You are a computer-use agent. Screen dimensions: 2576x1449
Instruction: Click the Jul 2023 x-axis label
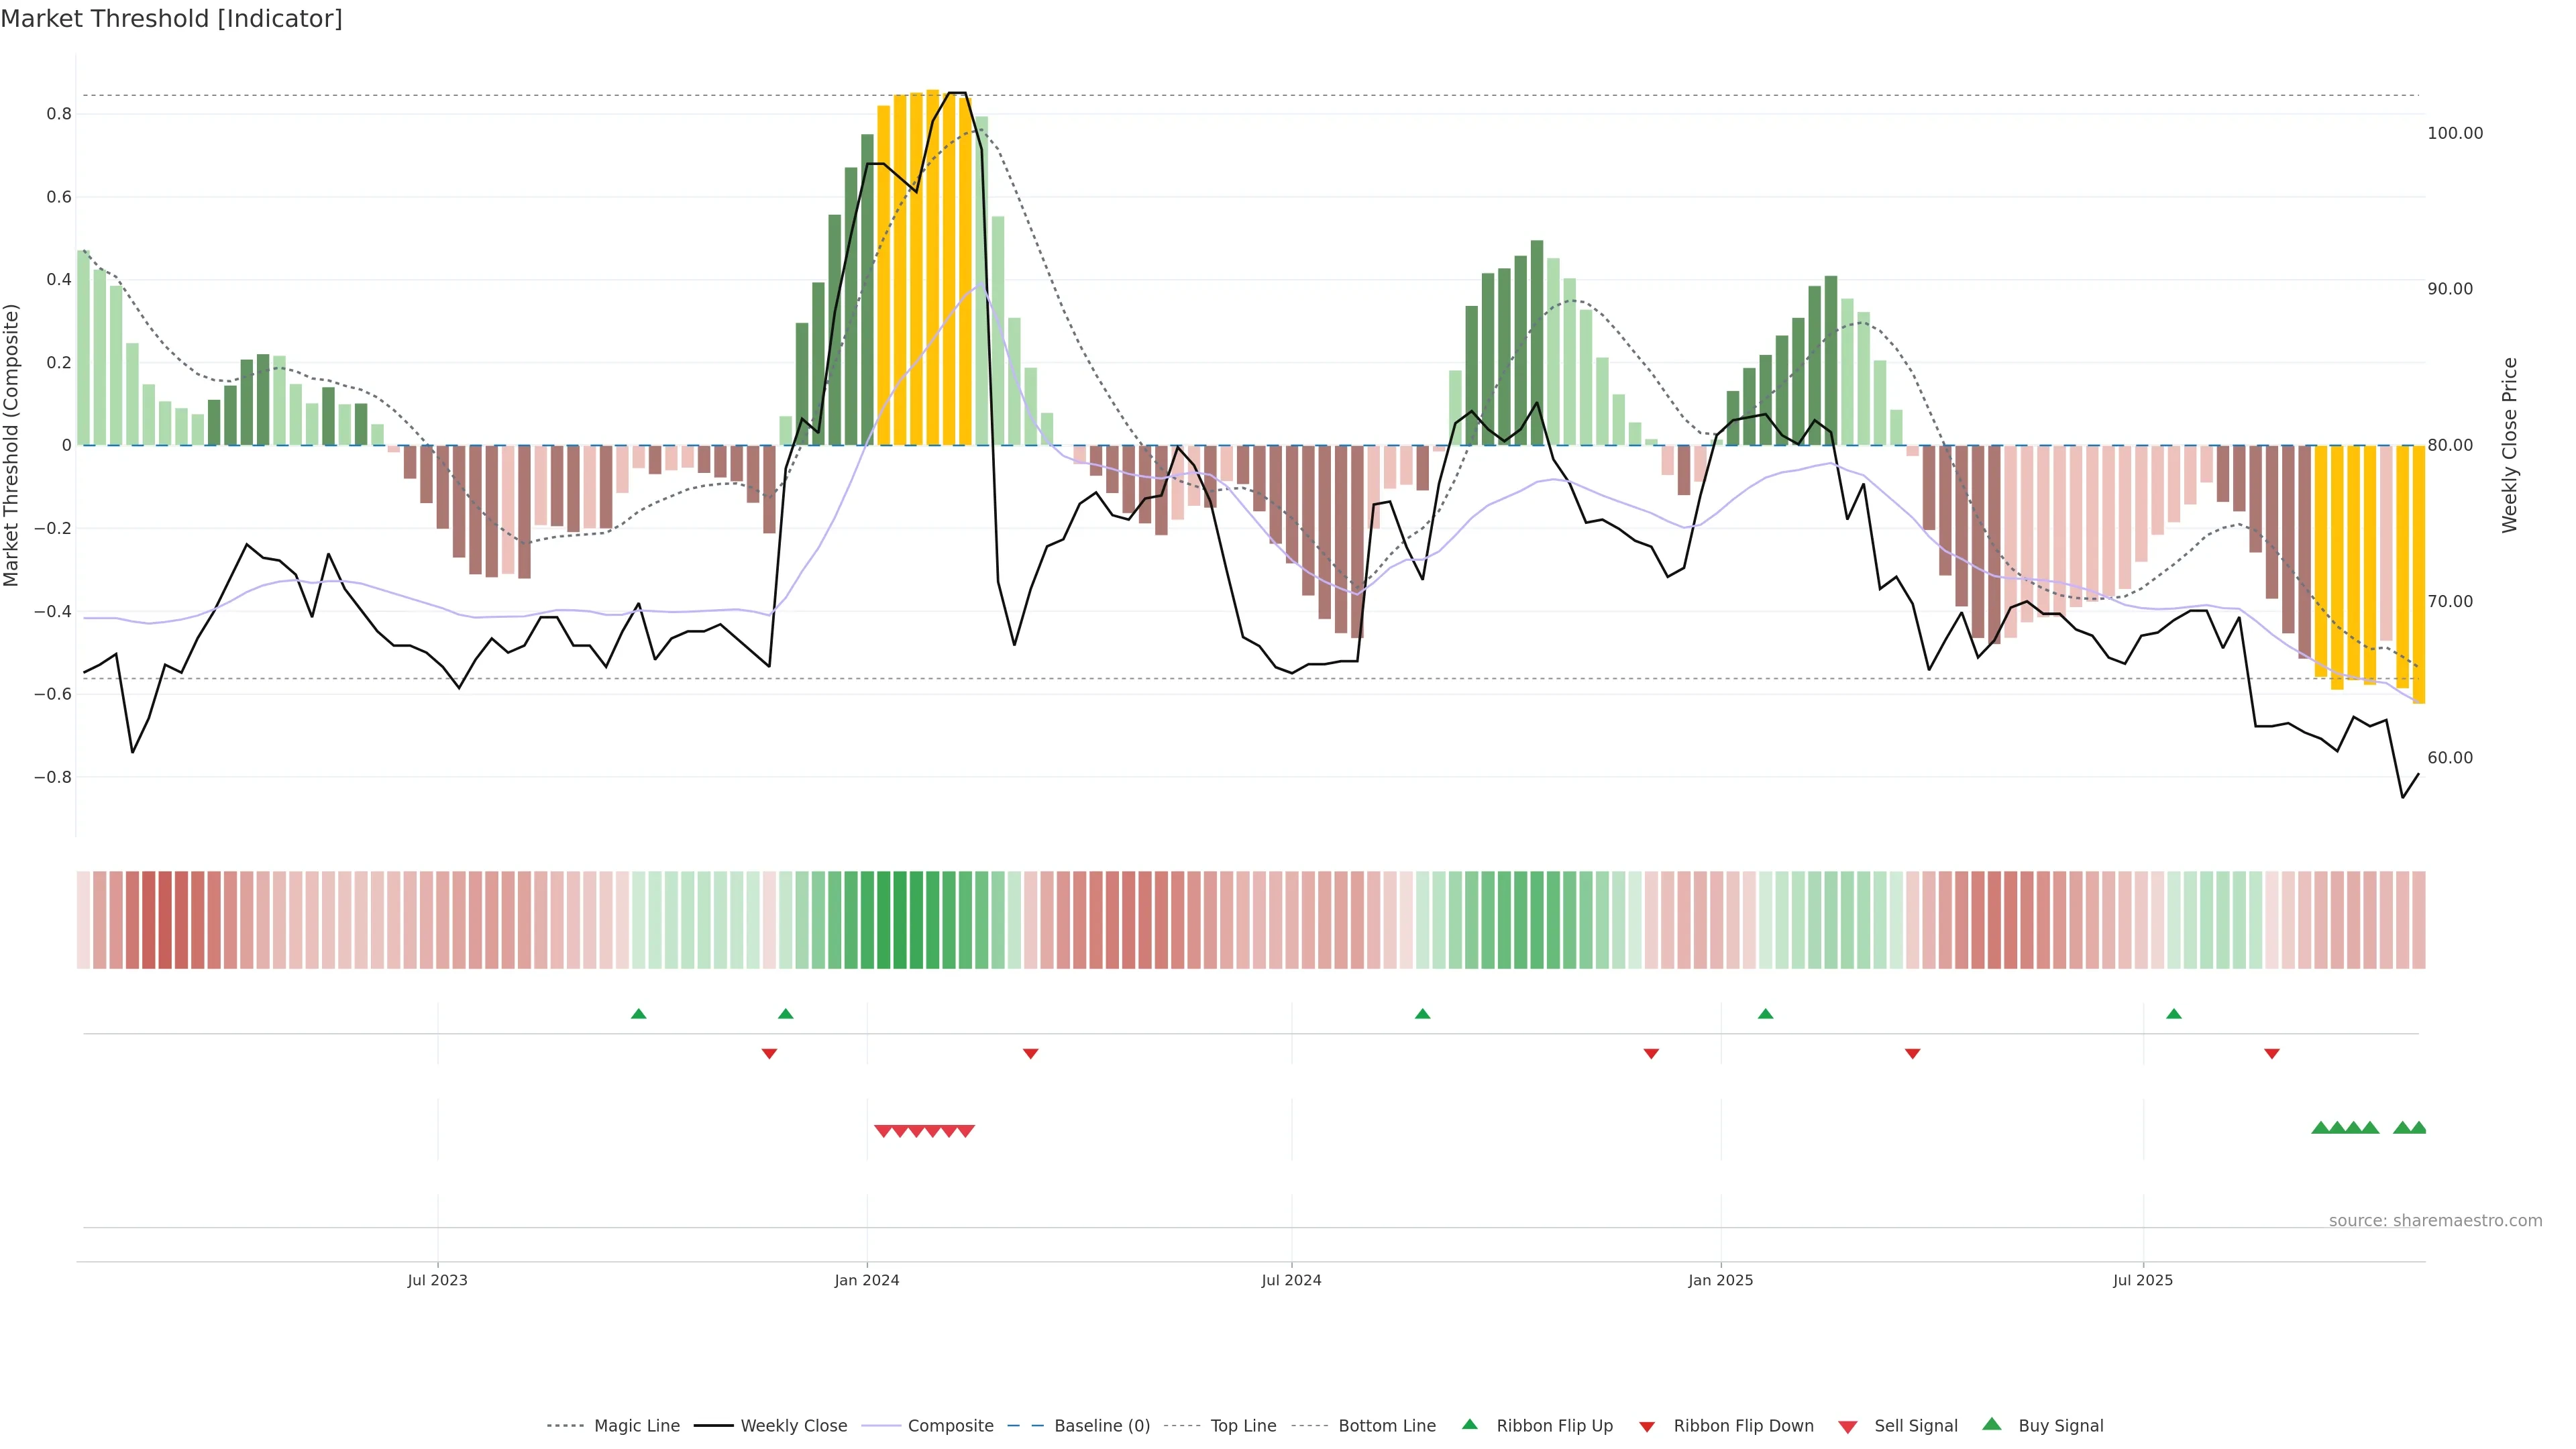[x=437, y=1280]
